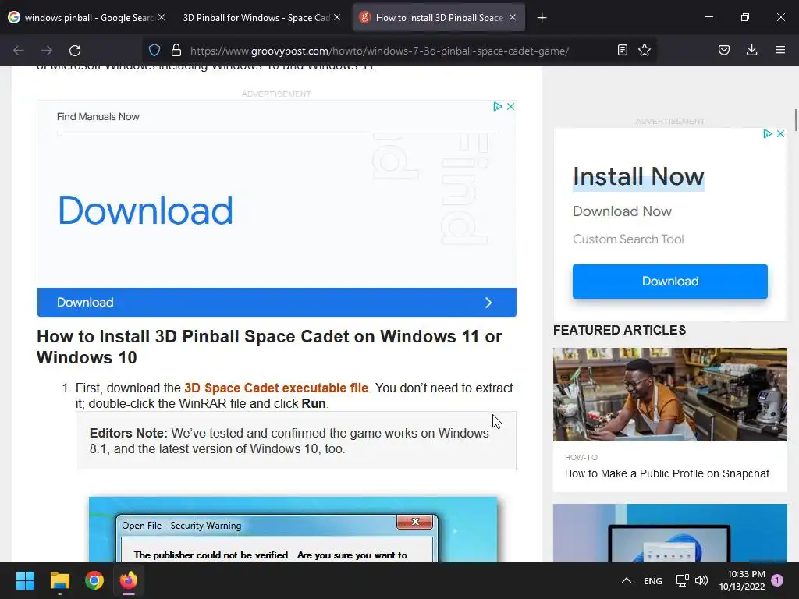Open the Pocket save icon
Viewport: 799px width, 599px height.
(724, 51)
